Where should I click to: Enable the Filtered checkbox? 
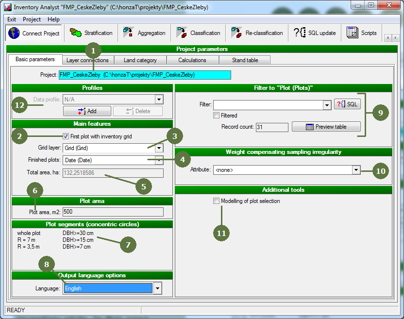(217, 116)
